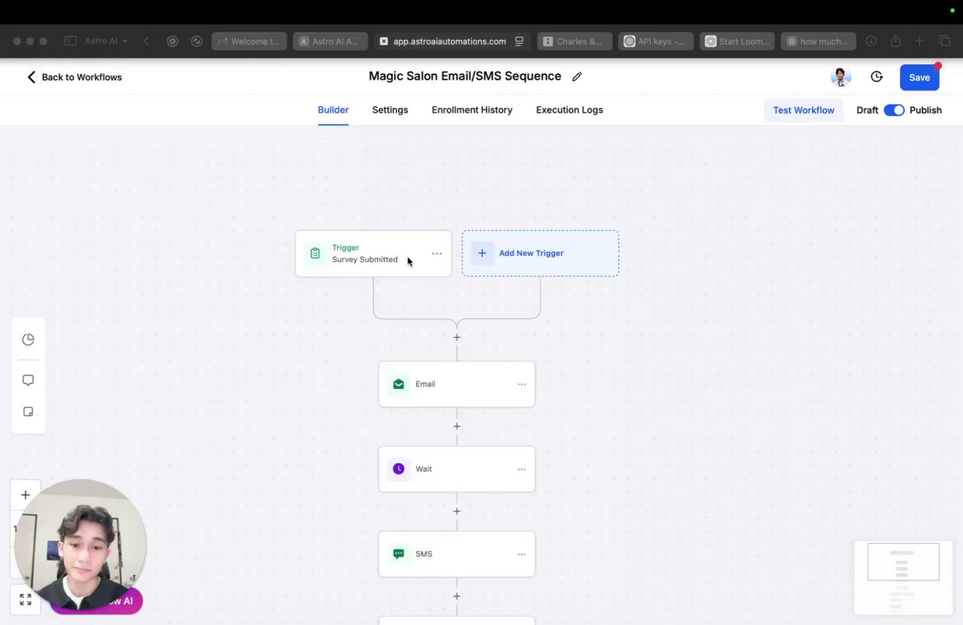Click the pencil icon to rename workflow

coord(577,77)
